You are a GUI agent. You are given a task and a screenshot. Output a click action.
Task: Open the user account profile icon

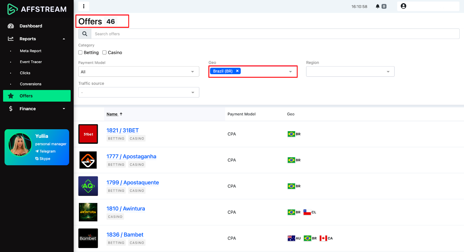(x=403, y=6)
